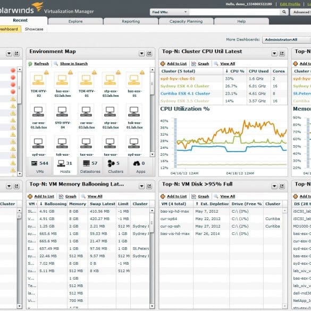Show the 544 VMs category
This screenshot has width=311, height=311.
click(40, 166)
